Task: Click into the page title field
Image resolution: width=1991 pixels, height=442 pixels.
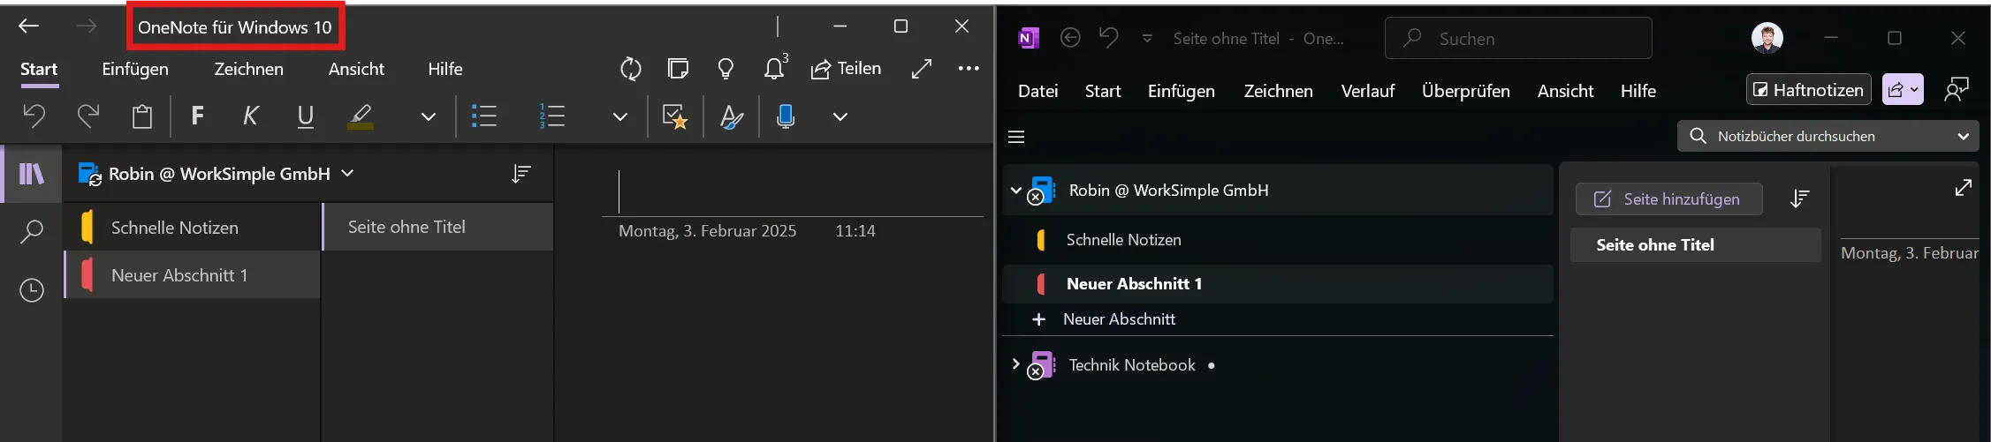Action: point(793,191)
